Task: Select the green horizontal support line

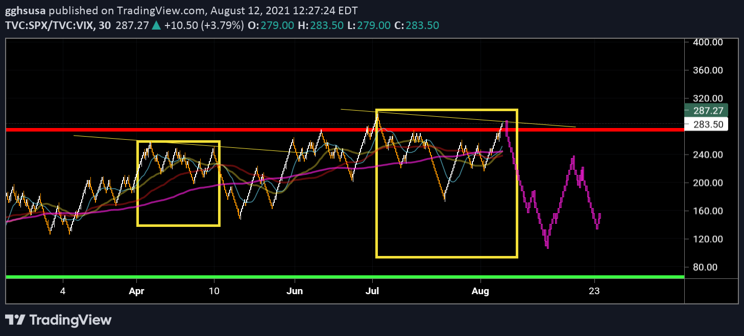Action: coord(345,276)
